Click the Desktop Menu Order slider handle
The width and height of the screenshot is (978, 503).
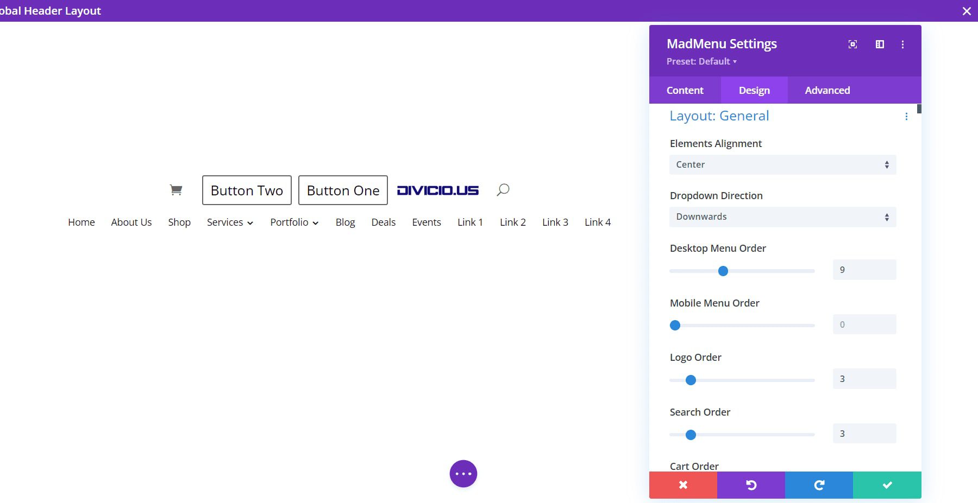click(723, 271)
